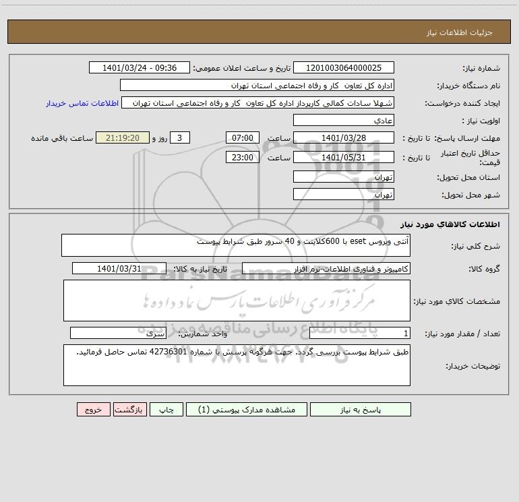
Task: Click the شرح کلی نیاز text area
Action: pos(236,245)
